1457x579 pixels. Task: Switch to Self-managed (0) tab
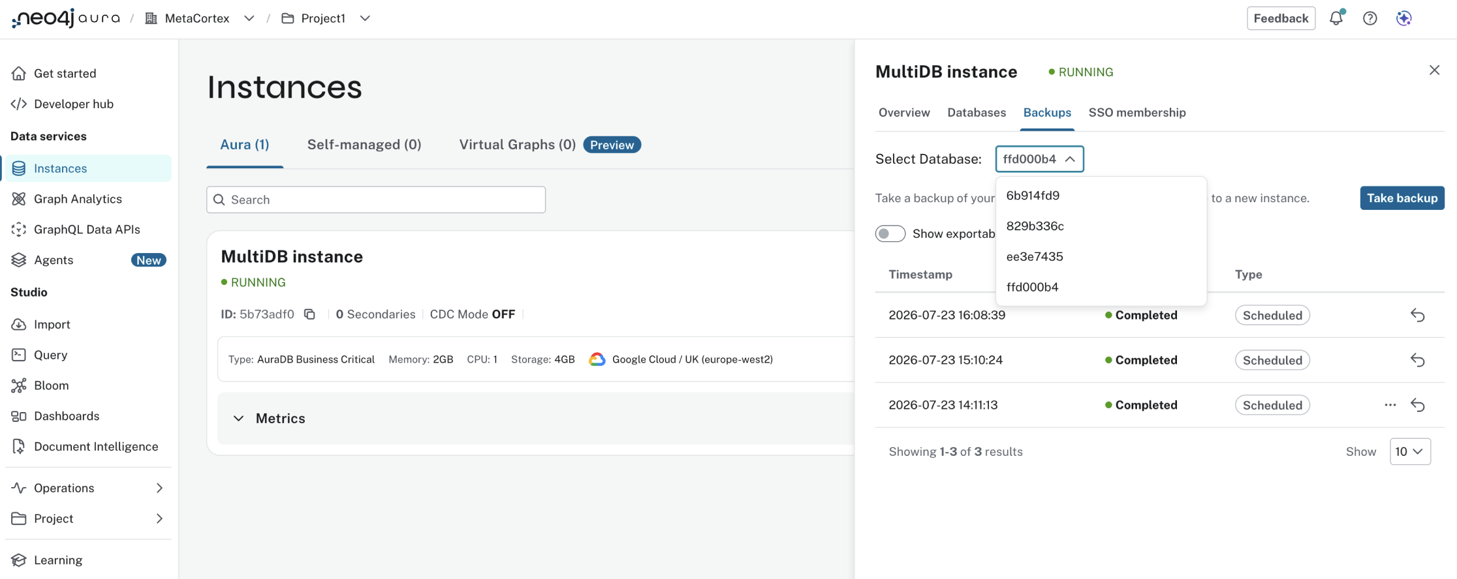tap(364, 145)
